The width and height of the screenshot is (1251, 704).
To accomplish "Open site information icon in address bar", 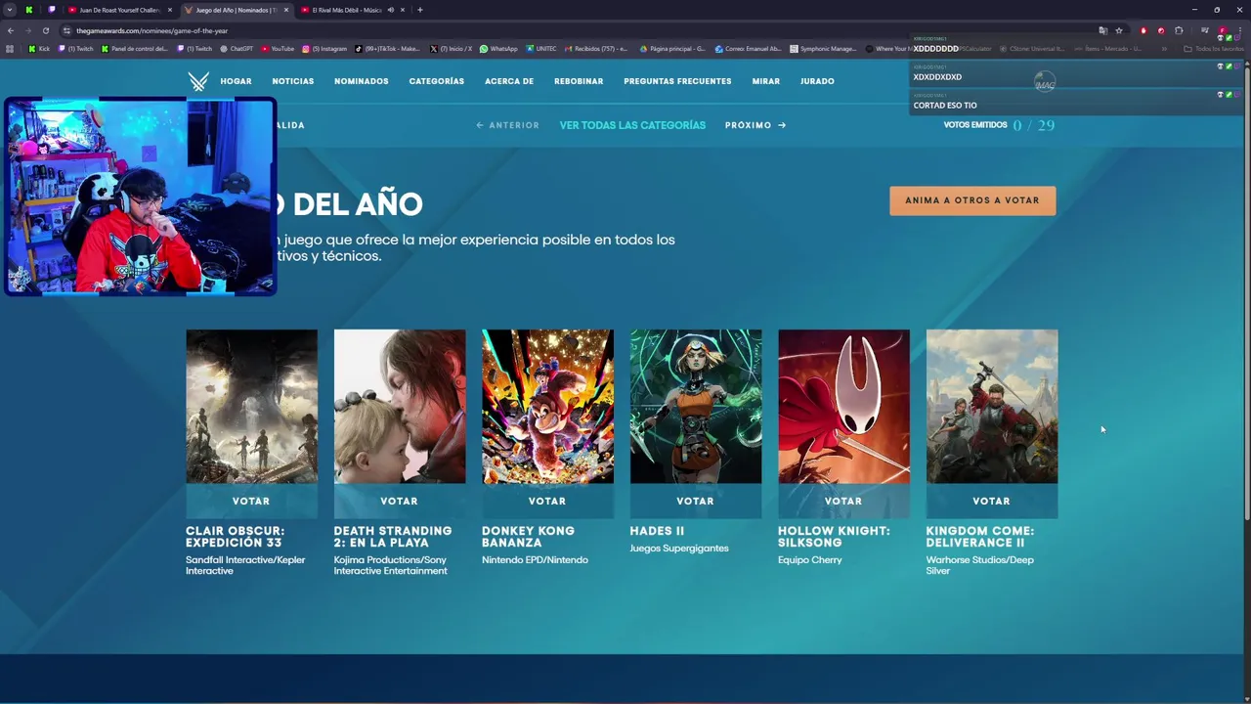I will 66,30.
